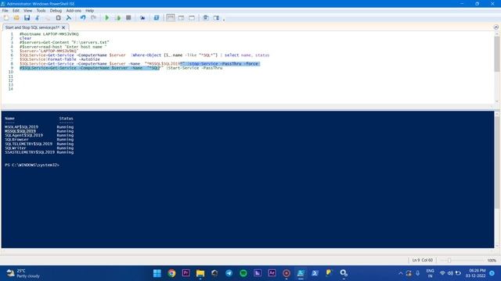
Task: Open Adobe After Effects from taskbar
Action: (272, 273)
